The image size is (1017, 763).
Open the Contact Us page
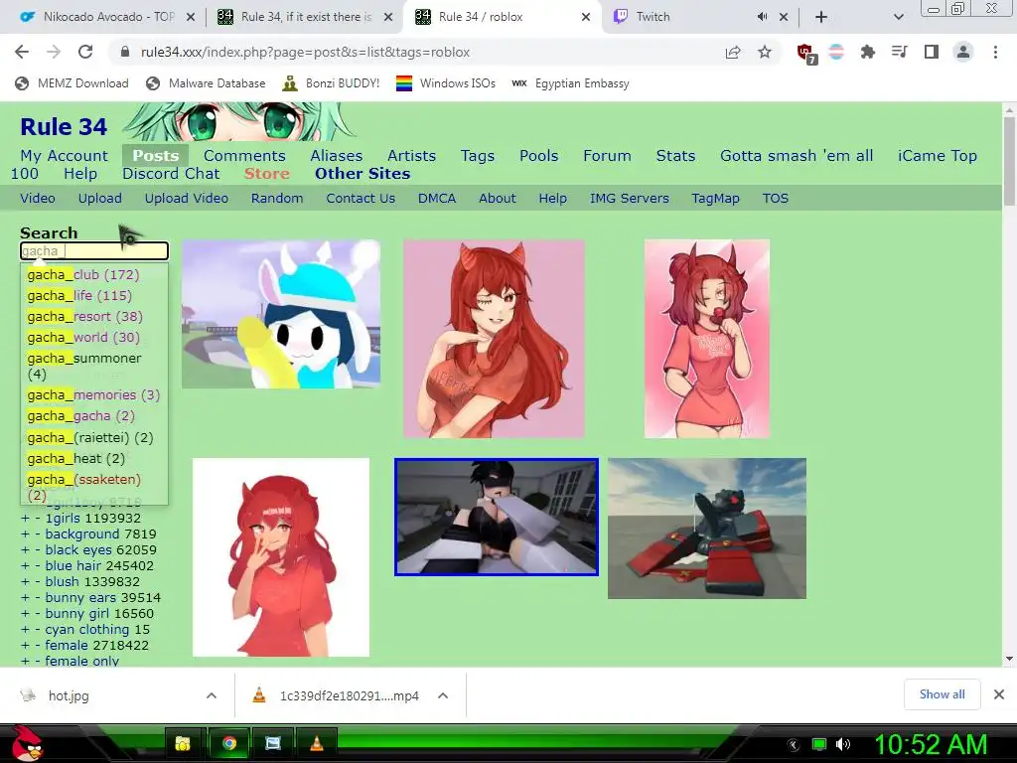point(361,199)
